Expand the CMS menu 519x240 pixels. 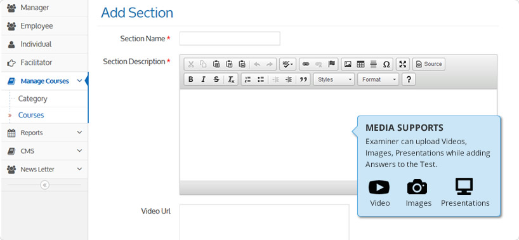pos(44,151)
